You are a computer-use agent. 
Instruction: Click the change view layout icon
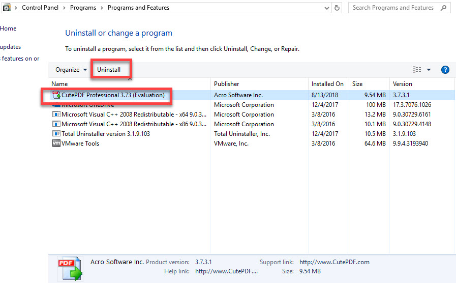[417, 69]
